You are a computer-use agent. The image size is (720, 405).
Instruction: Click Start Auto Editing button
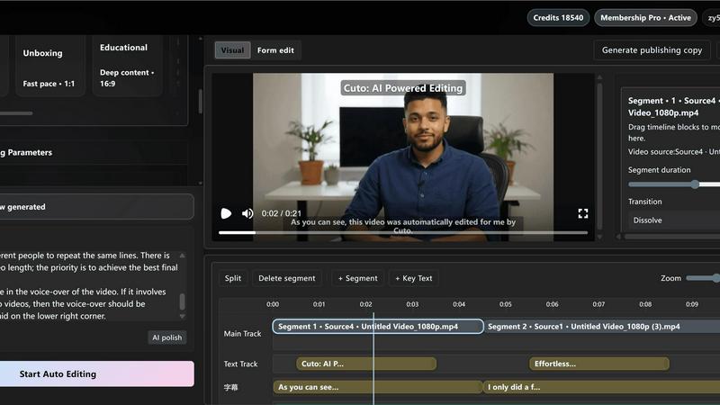point(97,373)
